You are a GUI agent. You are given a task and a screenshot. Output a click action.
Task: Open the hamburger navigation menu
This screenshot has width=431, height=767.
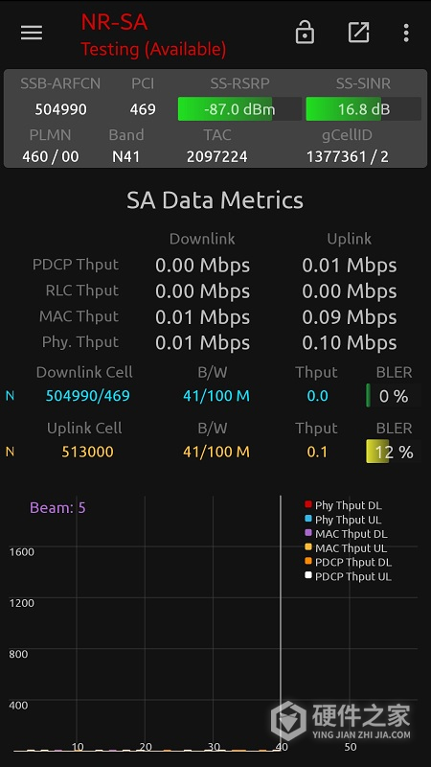pos(32,33)
